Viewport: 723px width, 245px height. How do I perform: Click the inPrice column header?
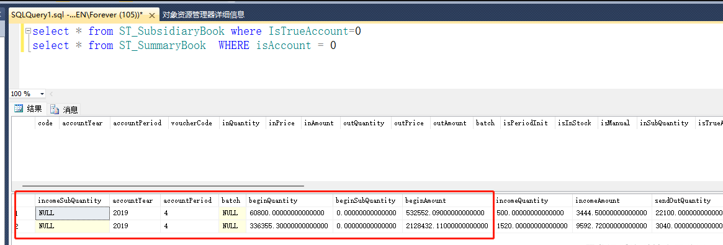click(283, 123)
